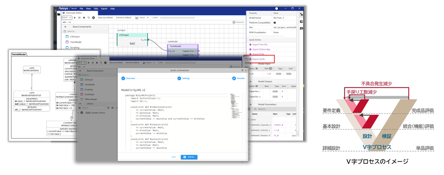Click Export SysML quick action
Image resolution: width=444 pixels, height=175 pixels.
[259, 59]
